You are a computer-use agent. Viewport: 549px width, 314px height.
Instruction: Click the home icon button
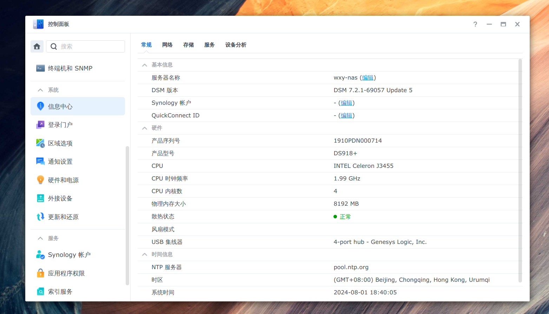point(37,47)
